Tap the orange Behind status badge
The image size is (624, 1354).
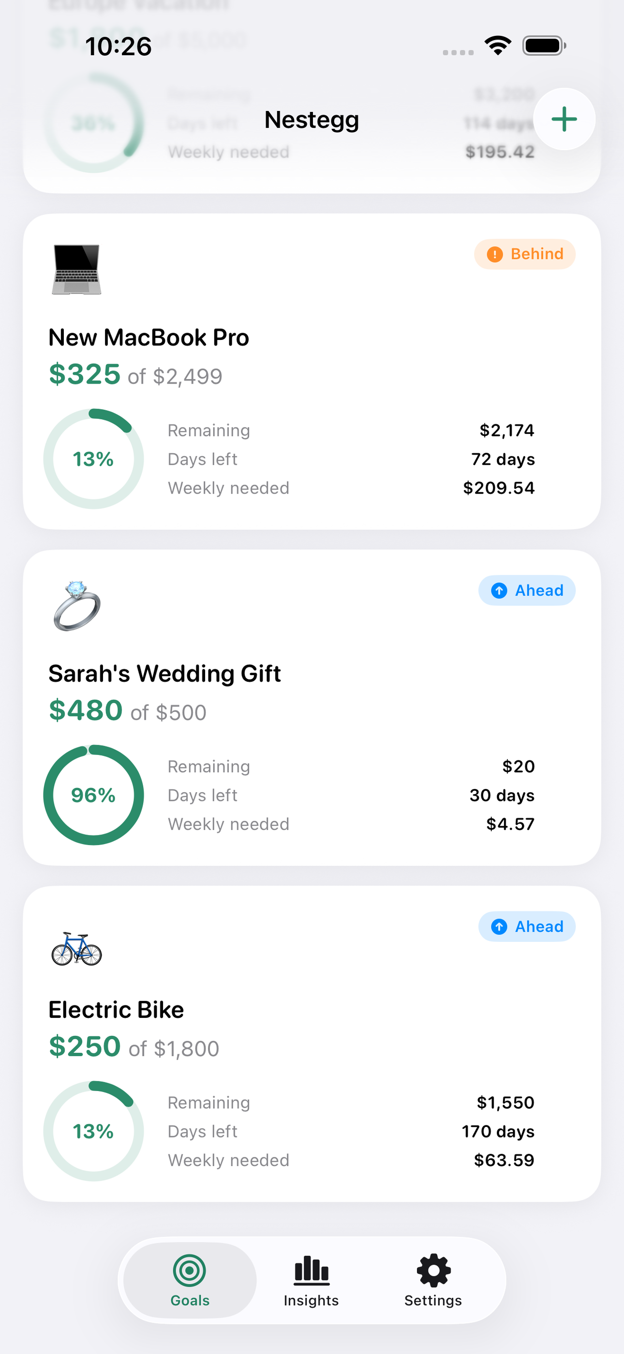(525, 254)
